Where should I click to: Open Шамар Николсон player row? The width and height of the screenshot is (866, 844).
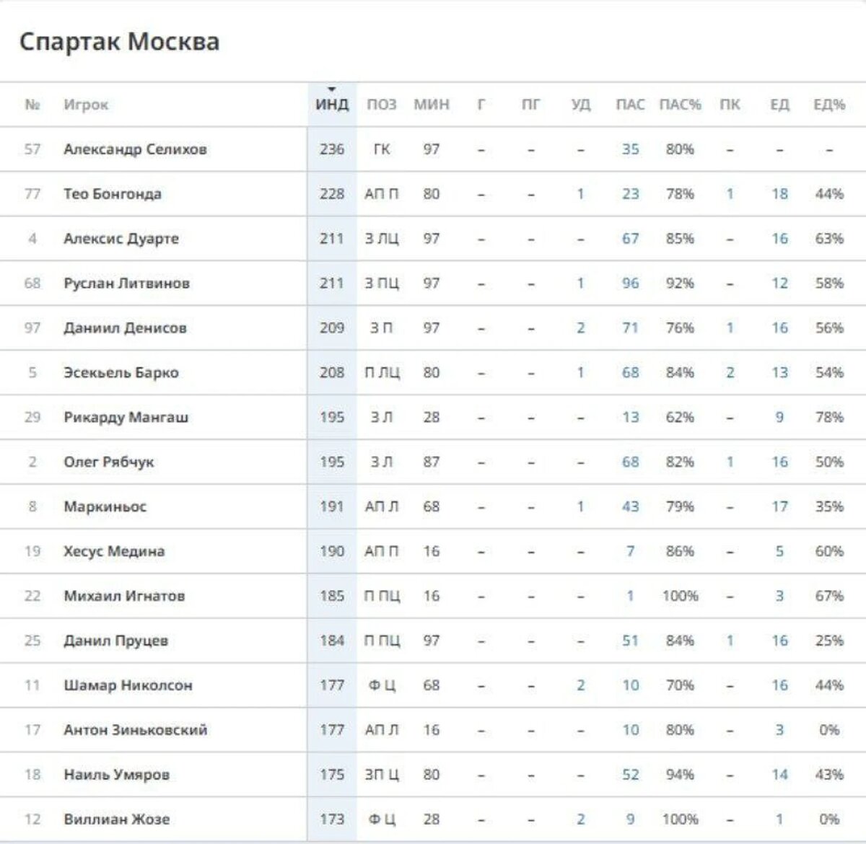(433, 685)
